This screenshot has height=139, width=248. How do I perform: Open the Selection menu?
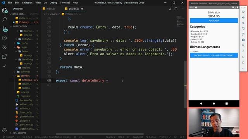(x=27, y=3)
